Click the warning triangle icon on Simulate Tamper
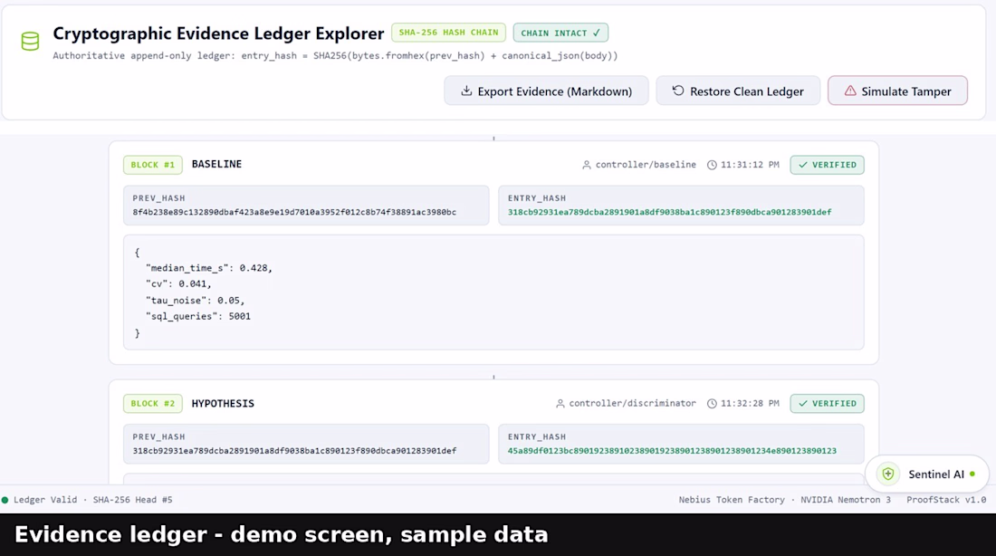 click(850, 91)
